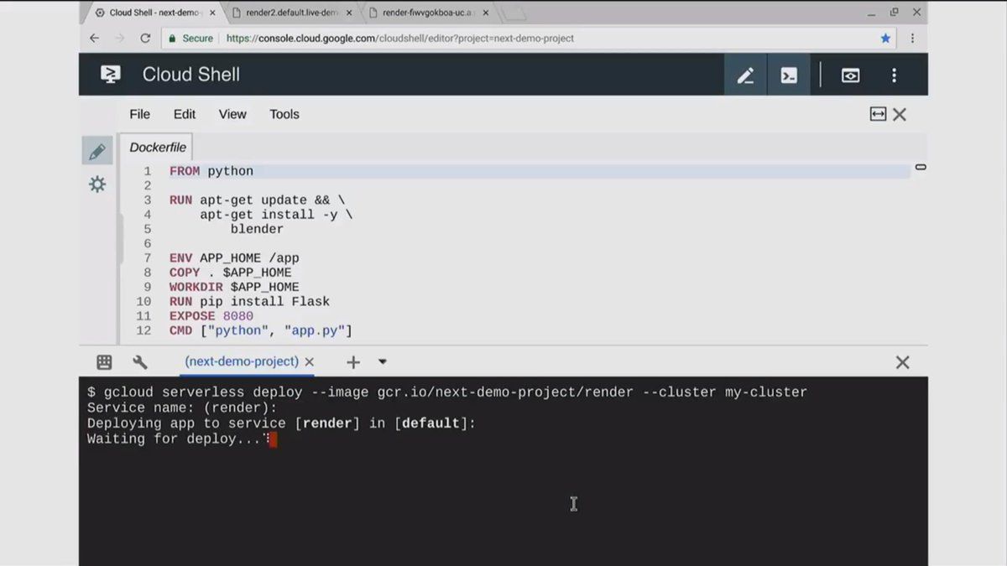Reload the page in browser
1007x566 pixels.
pos(145,39)
